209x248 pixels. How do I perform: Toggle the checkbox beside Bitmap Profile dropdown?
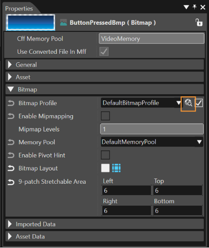[199, 103]
